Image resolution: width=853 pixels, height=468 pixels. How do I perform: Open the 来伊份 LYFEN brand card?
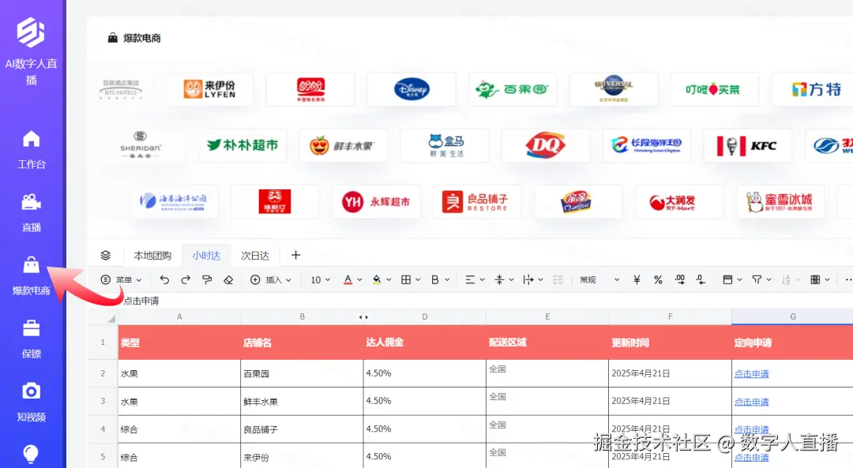[209, 89]
